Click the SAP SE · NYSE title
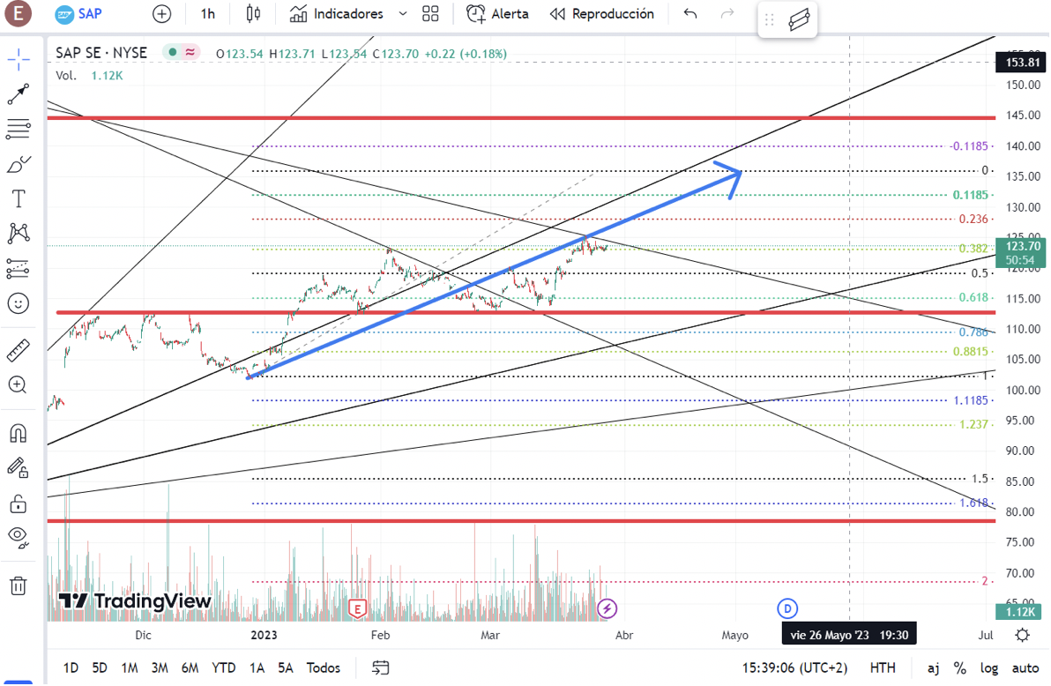The height and width of the screenshot is (686, 1051). 101,52
